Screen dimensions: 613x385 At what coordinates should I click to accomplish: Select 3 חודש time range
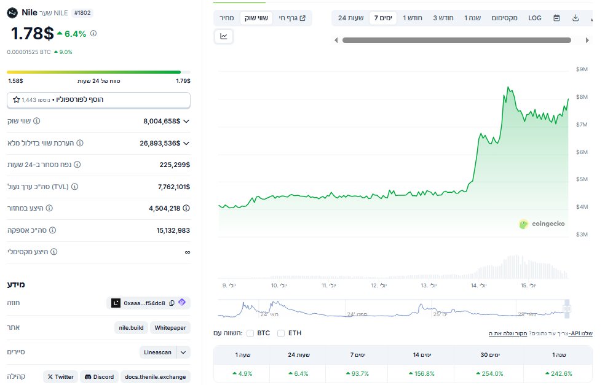tap(443, 18)
